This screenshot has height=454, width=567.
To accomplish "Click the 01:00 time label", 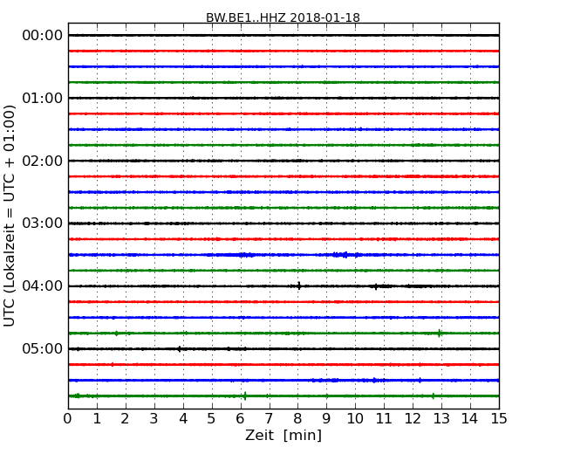I will click(43, 98).
